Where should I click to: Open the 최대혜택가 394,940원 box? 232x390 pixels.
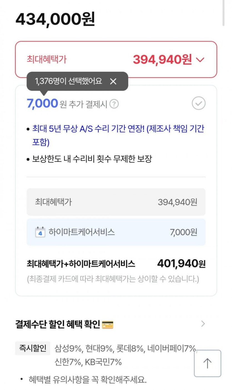click(116, 59)
